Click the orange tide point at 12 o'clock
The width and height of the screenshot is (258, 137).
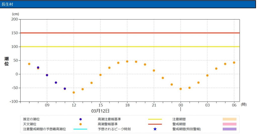click(x=74, y=93)
